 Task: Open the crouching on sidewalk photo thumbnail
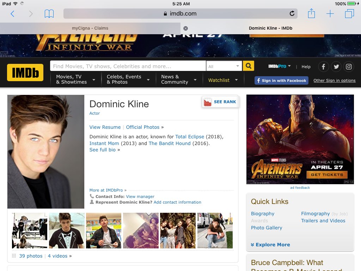[x=215, y=230]
